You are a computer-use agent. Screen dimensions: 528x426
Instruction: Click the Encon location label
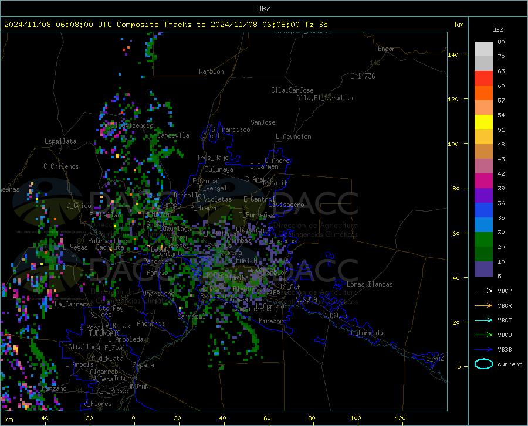[x=387, y=49]
